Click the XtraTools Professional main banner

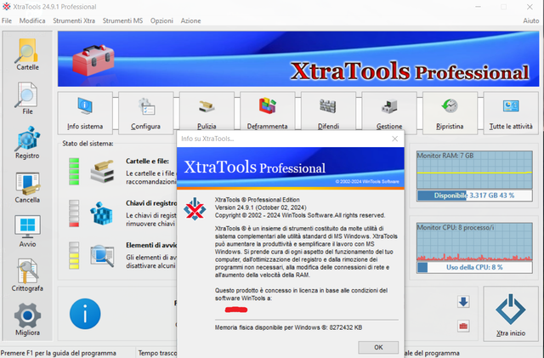(x=298, y=59)
